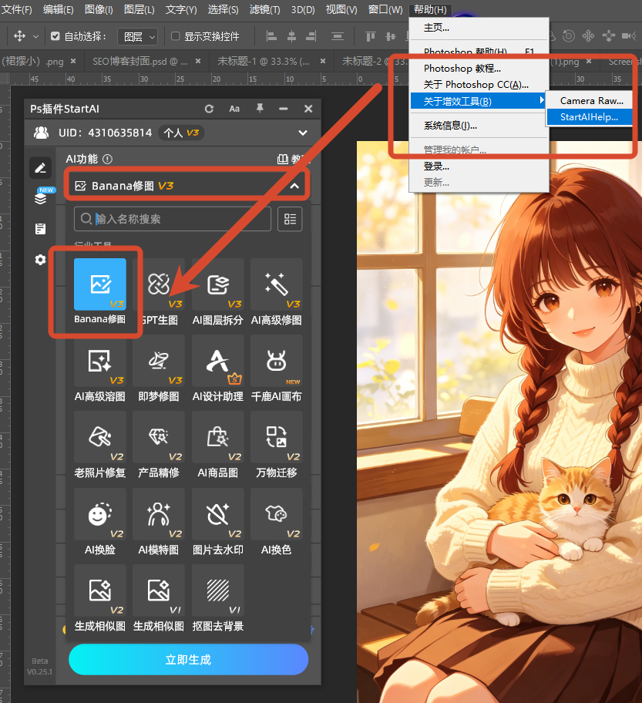The width and height of the screenshot is (642, 703).
Task: Open the GPT生图 tool
Action: 159,284
